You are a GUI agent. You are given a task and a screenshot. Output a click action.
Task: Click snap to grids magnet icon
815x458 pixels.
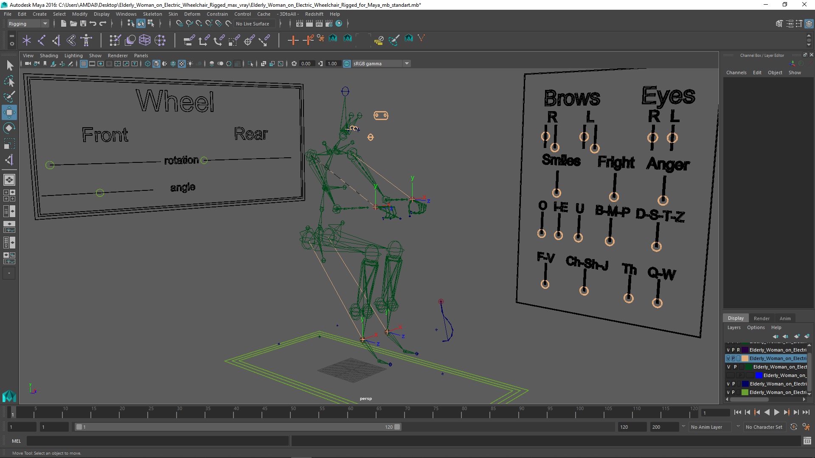pyautogui.click(x=179, y=24)
